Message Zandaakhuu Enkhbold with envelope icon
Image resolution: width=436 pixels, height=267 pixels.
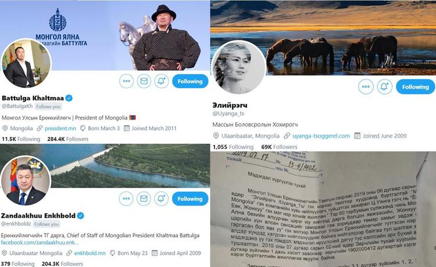144,199
